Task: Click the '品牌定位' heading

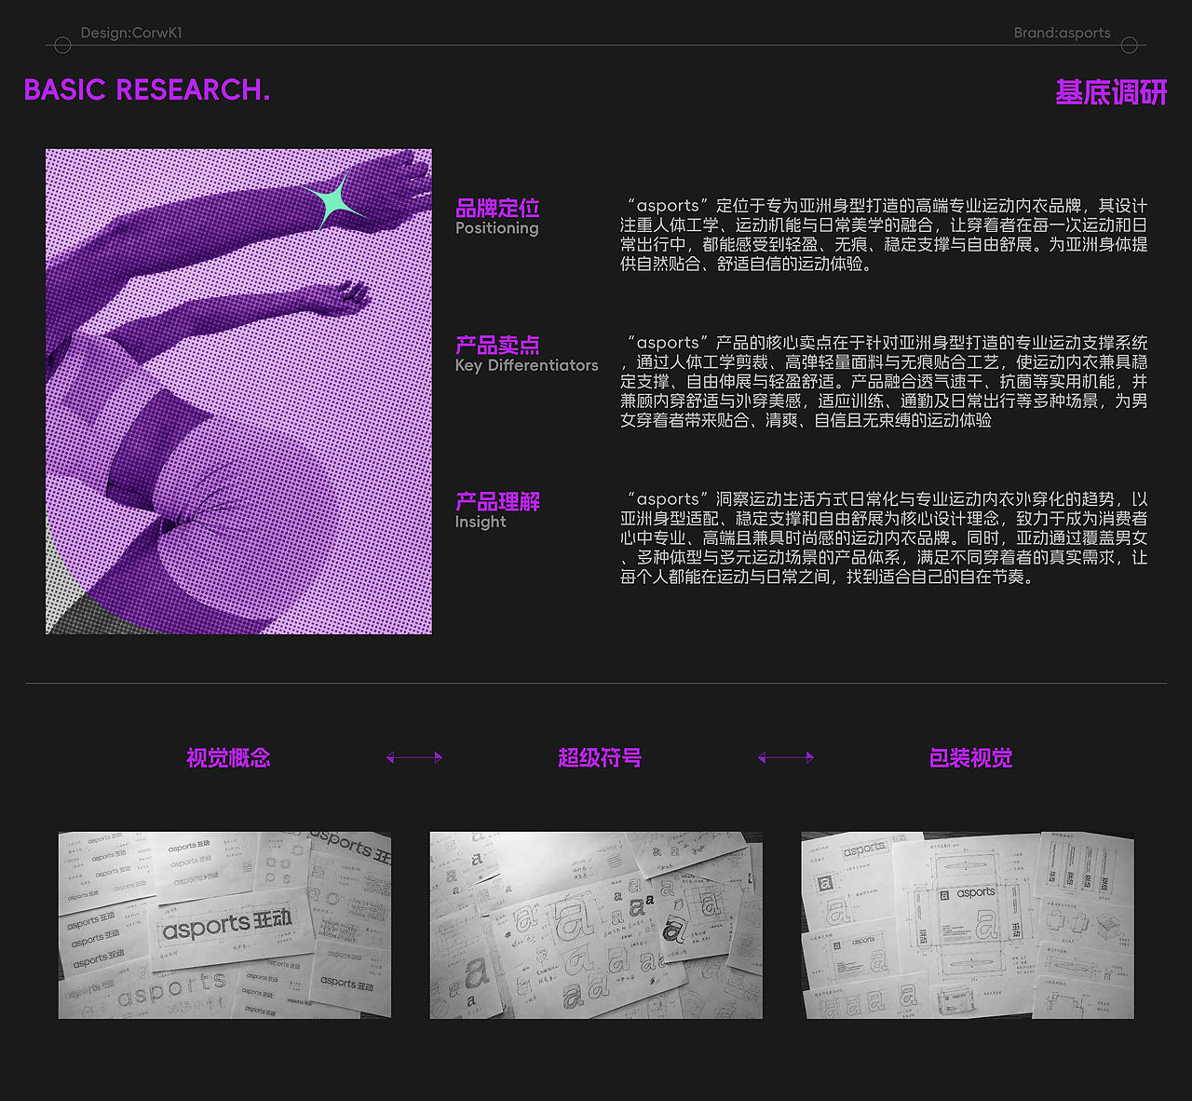Action: pos(497,208)
